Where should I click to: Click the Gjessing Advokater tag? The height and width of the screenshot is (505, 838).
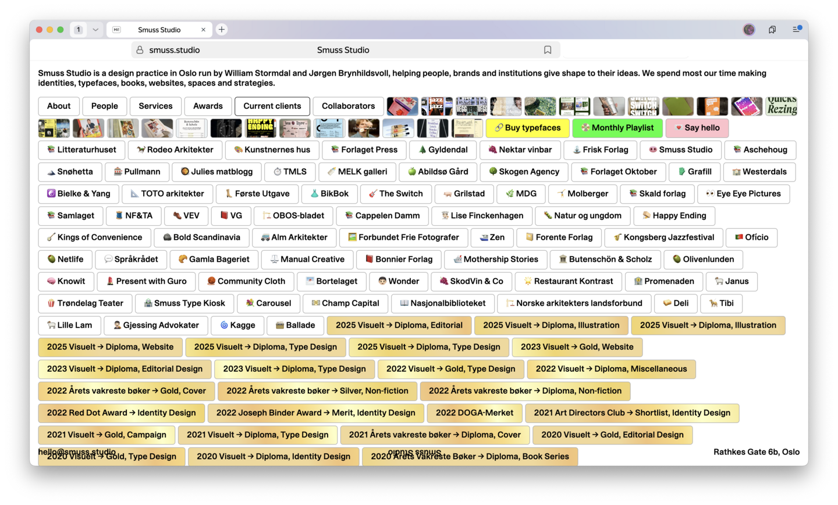click(156, 325)
